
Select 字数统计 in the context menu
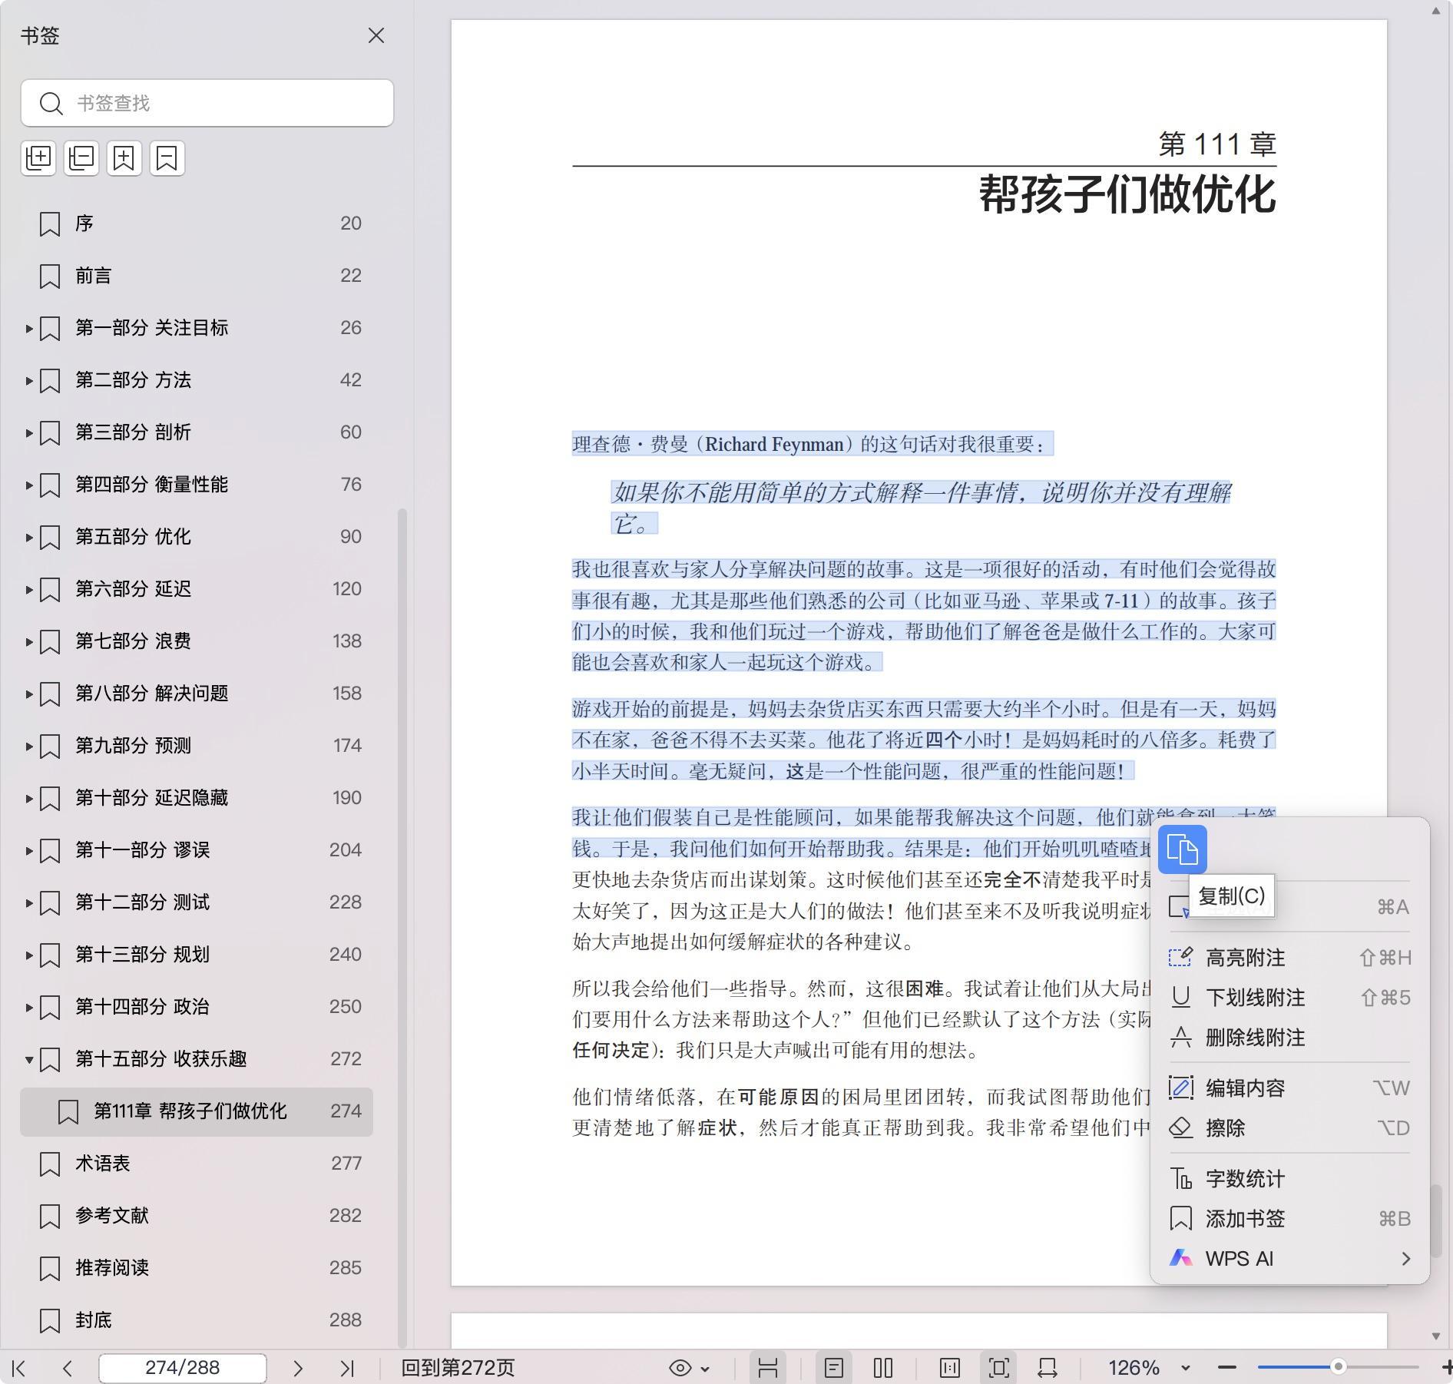[x=1245, y=1179]
